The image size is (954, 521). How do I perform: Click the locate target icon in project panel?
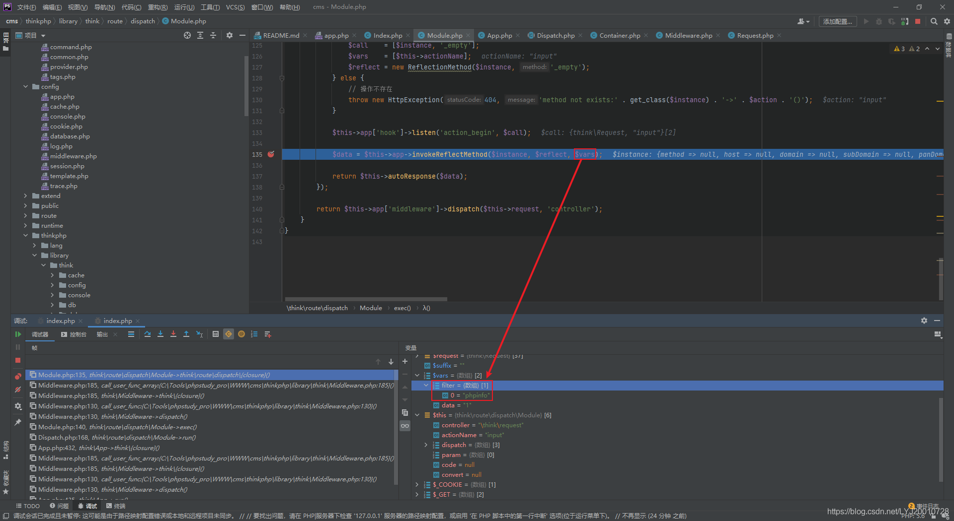[187, 35]
